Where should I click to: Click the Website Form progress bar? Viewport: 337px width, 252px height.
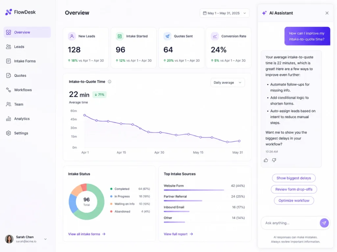click(x=194, y=190)
